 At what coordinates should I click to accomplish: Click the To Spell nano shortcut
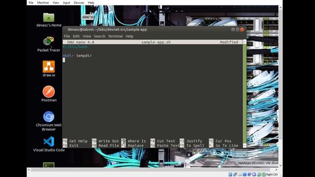[192, 146]
